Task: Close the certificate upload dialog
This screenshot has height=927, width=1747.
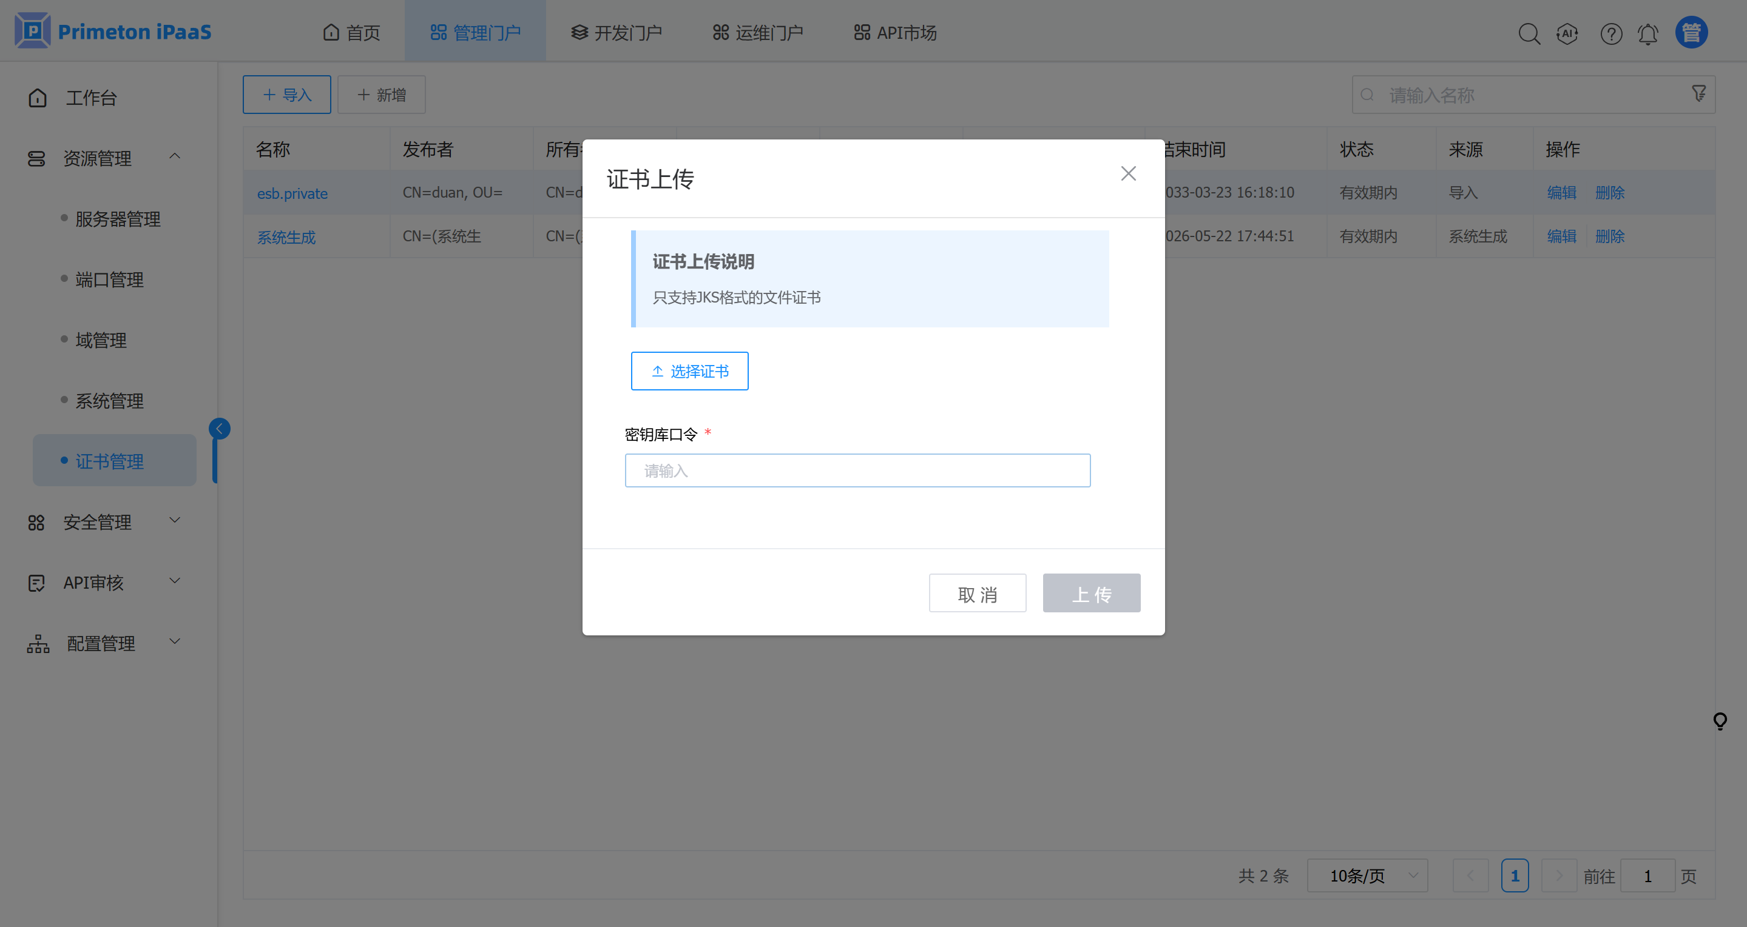Action: (1128, 173)
